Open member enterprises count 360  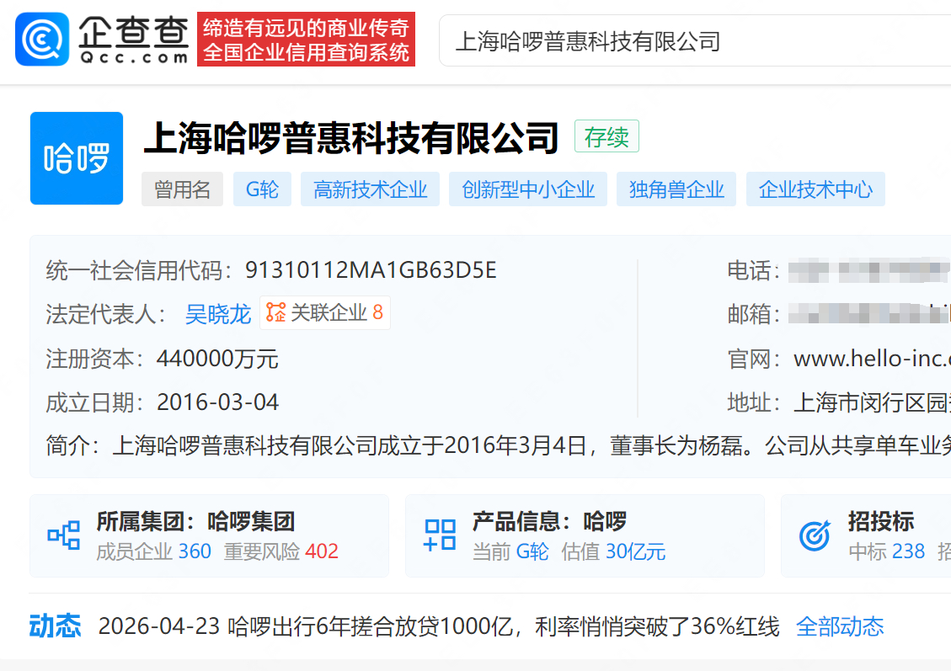click(x=195, y=551)
